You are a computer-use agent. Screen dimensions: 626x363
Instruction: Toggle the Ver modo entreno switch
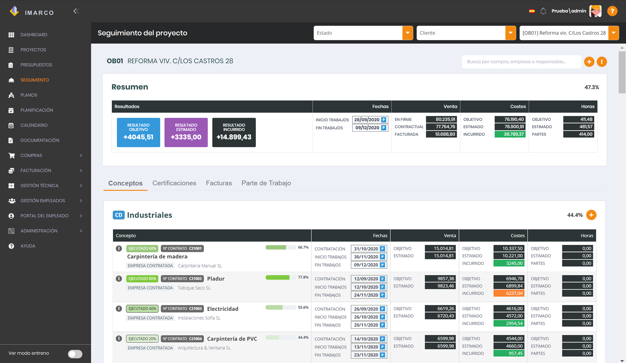click(x=75, y=354)
